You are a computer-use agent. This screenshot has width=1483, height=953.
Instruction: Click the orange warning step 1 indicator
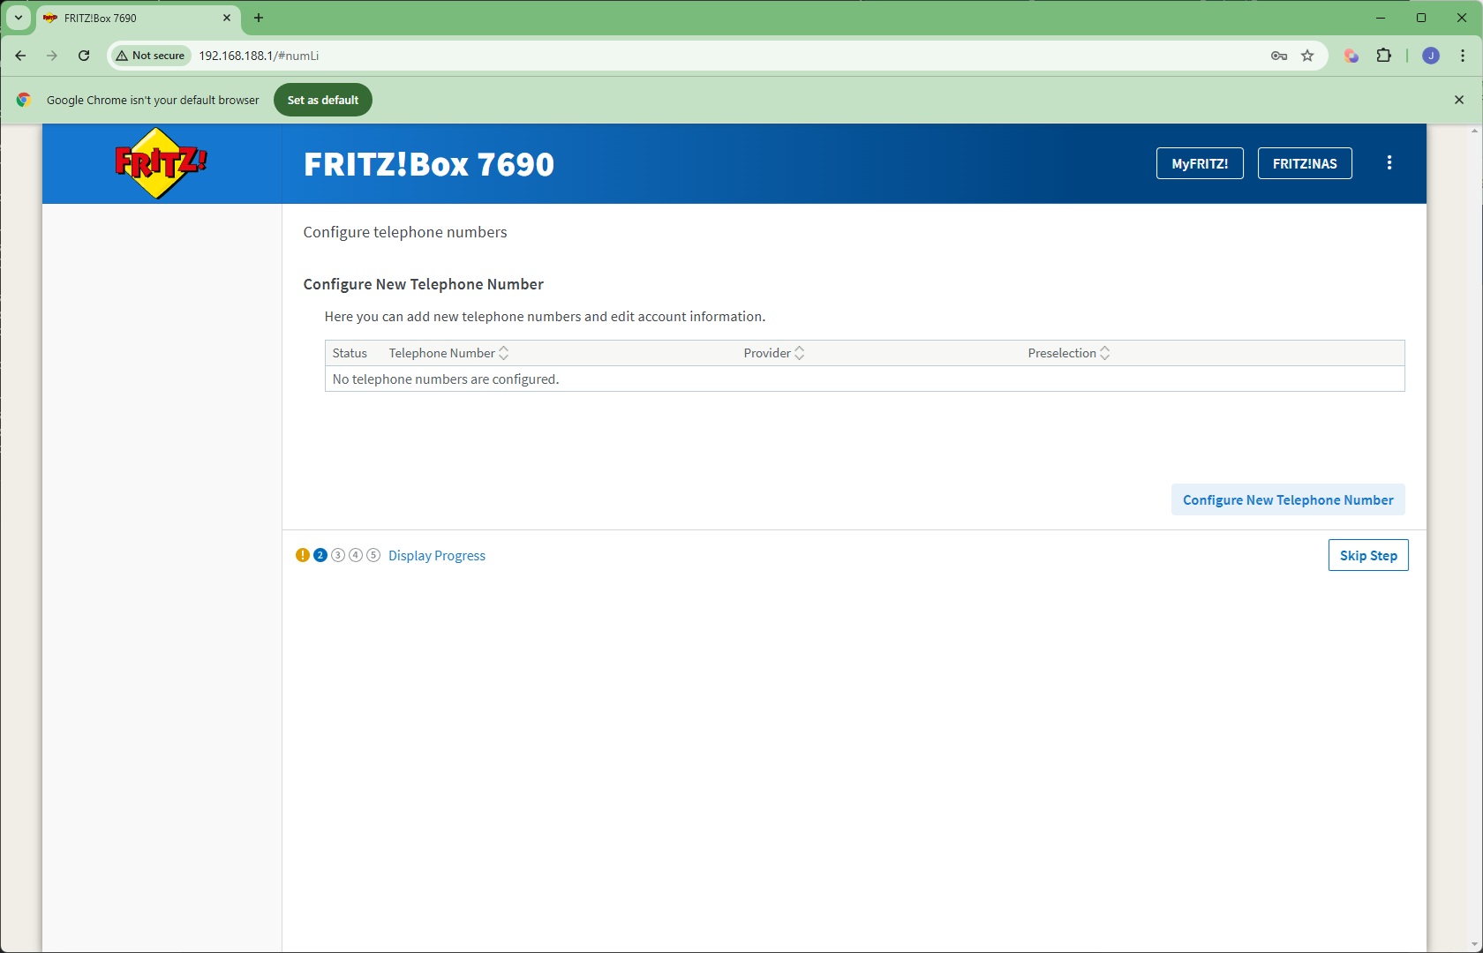[303, 555]
